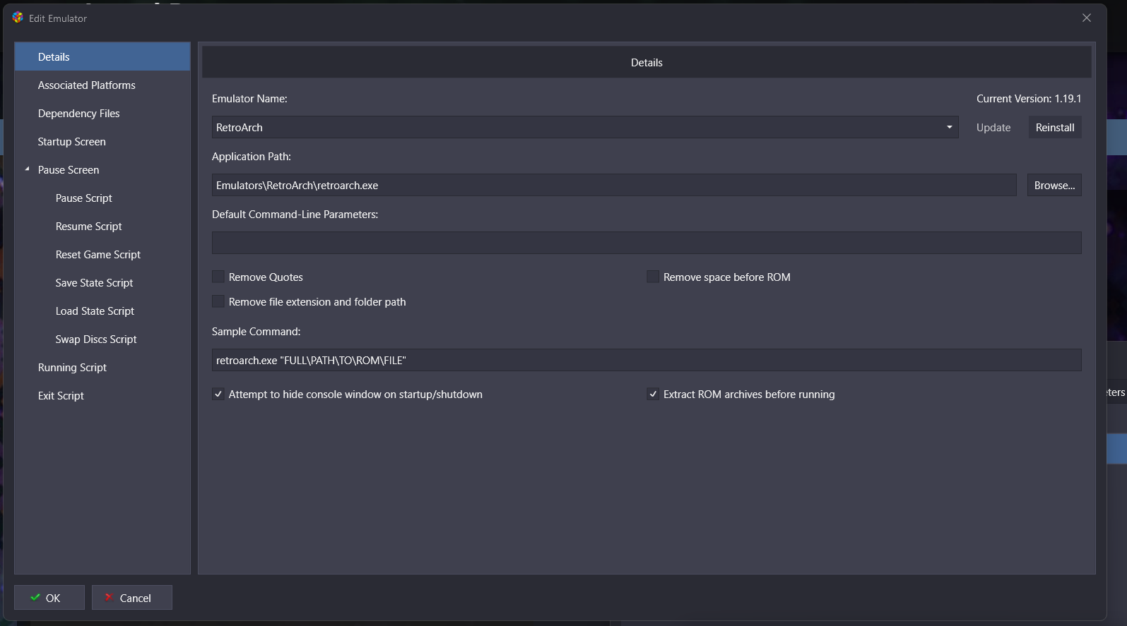Collapse the Pause Screen tree node
The height and width of the screenshot is (626, 1127).
click(x=27, y=169)
